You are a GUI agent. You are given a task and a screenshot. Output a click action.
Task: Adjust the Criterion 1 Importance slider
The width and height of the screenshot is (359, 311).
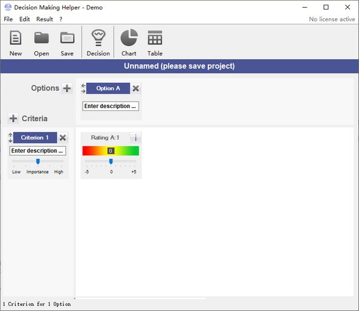[x=38, y=161]
